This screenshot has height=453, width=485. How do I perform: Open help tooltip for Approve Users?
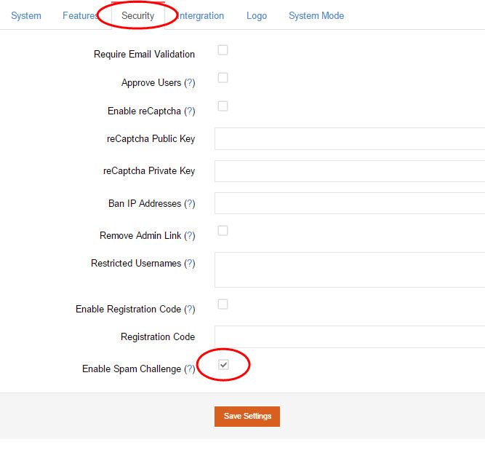(x=190, y=83)
